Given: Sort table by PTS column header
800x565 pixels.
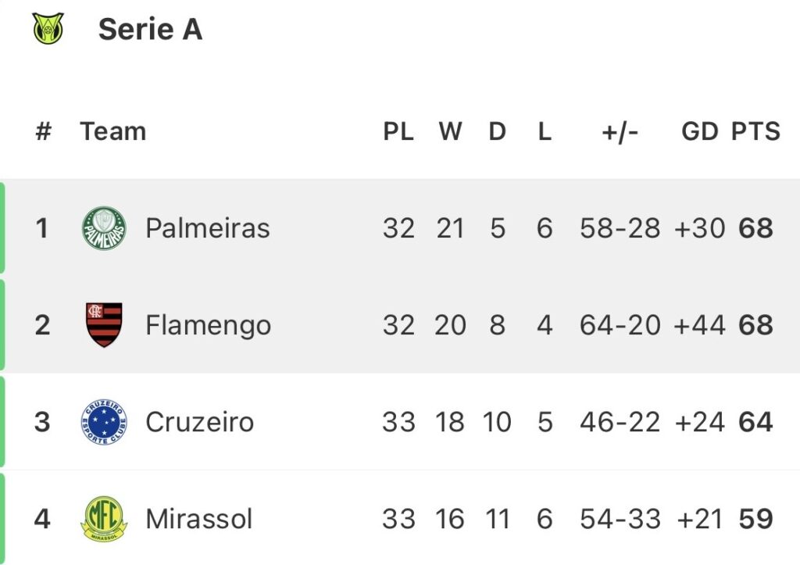Looking at the screenshot, I should (x=755, y=131).
